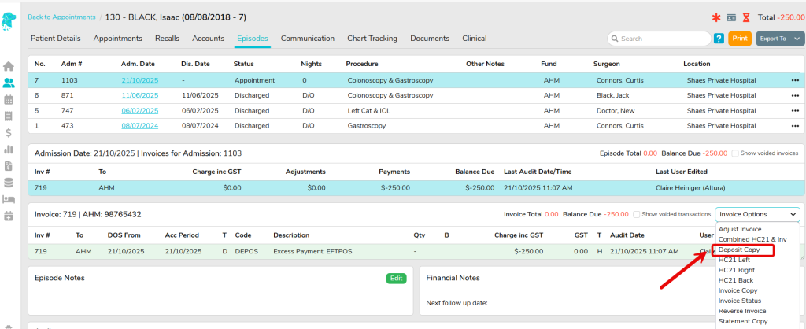Click the red hourglass icon
Viewport: 806px width, 329px height.
(x=746, y=17)
